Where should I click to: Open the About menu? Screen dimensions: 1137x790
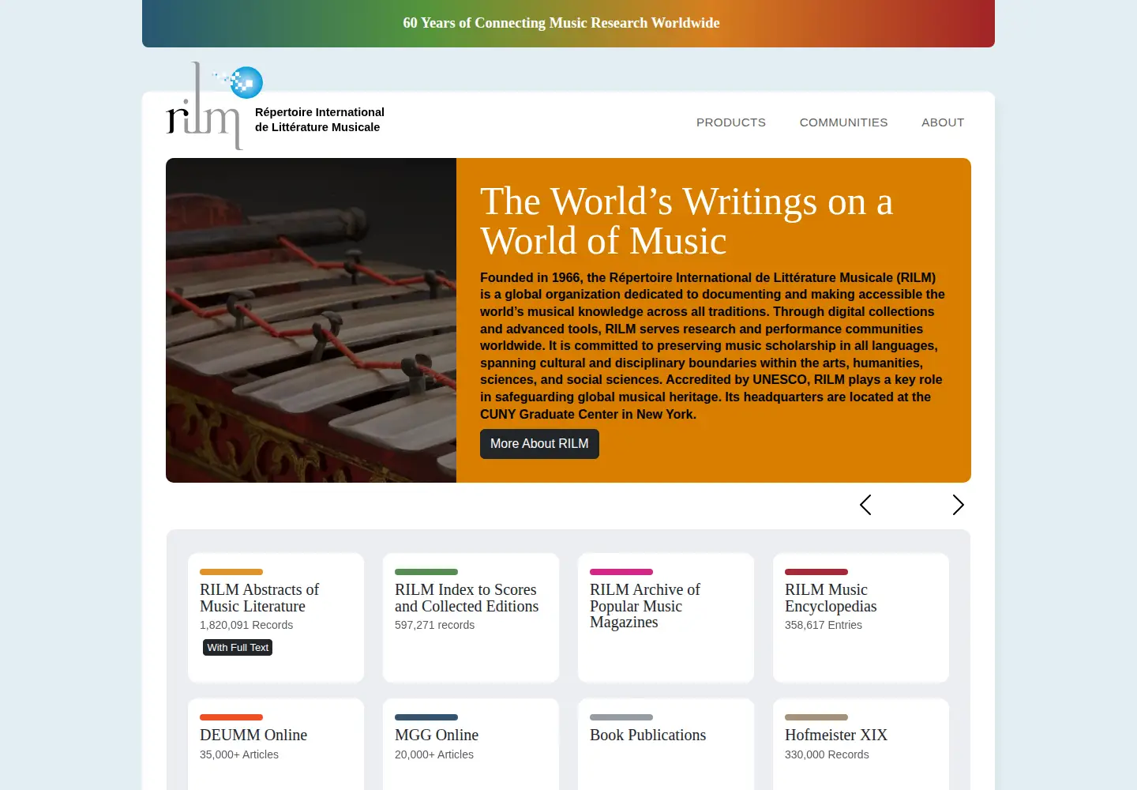943,122
